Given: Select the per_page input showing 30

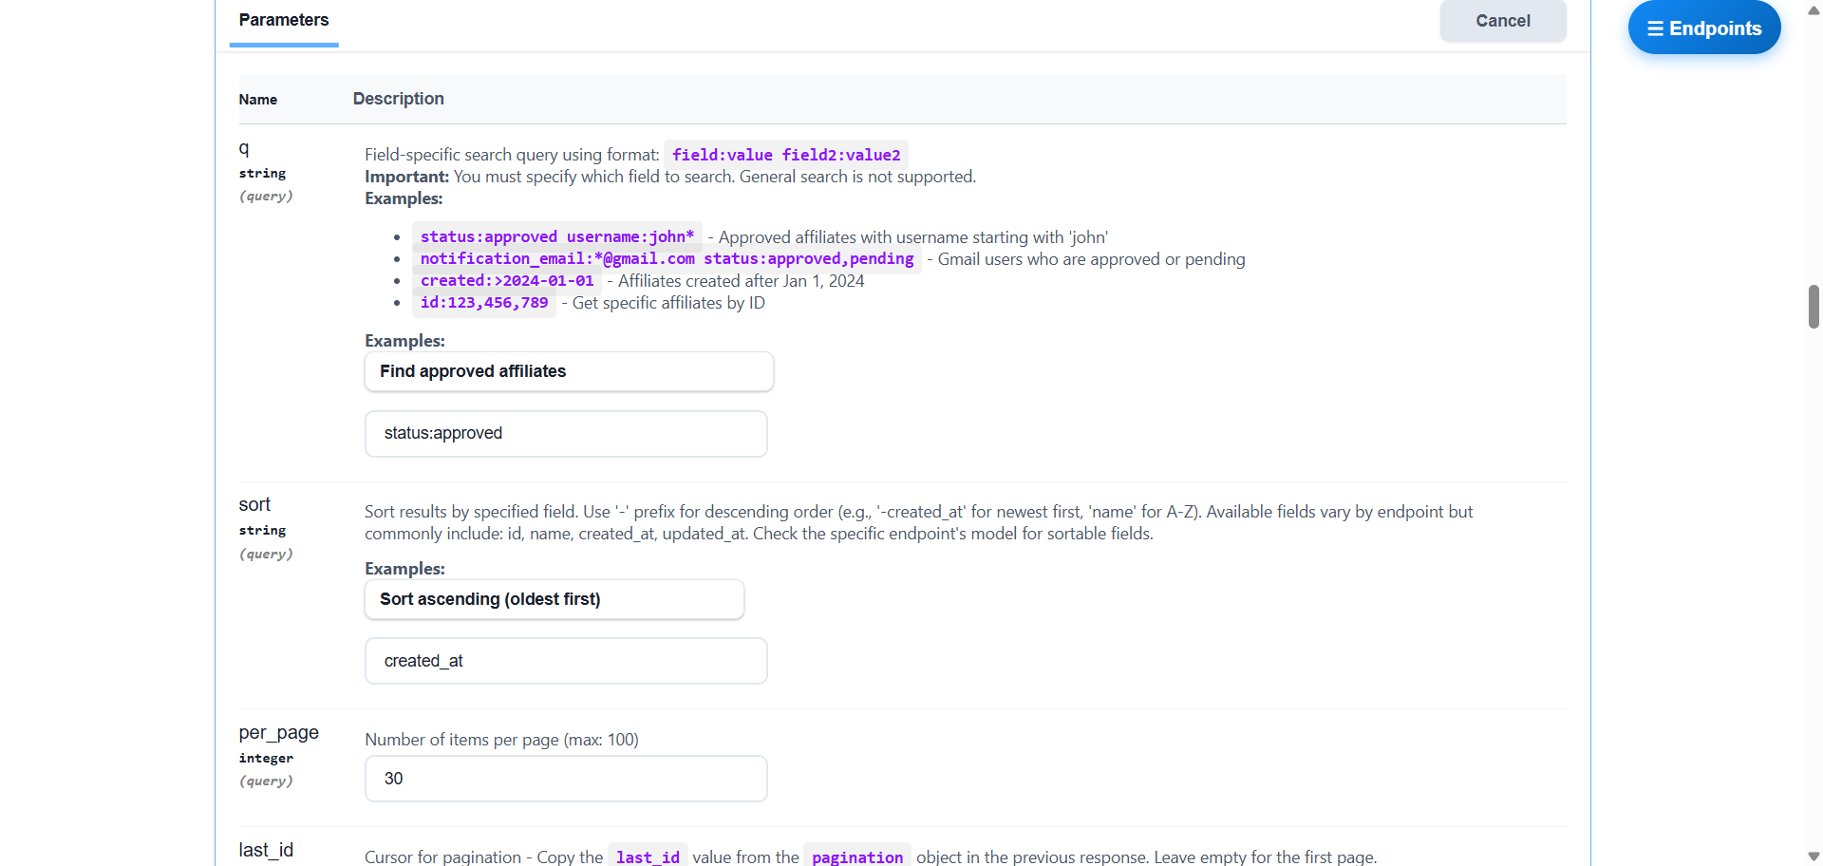Looking at the screenshot, I should coord(566,779).
